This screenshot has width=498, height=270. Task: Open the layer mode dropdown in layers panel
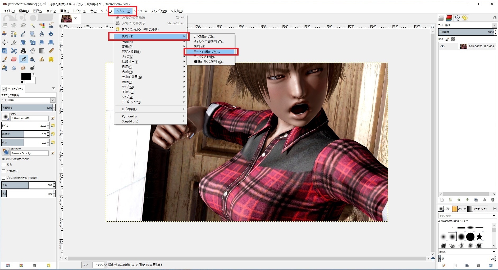(494, 25)
